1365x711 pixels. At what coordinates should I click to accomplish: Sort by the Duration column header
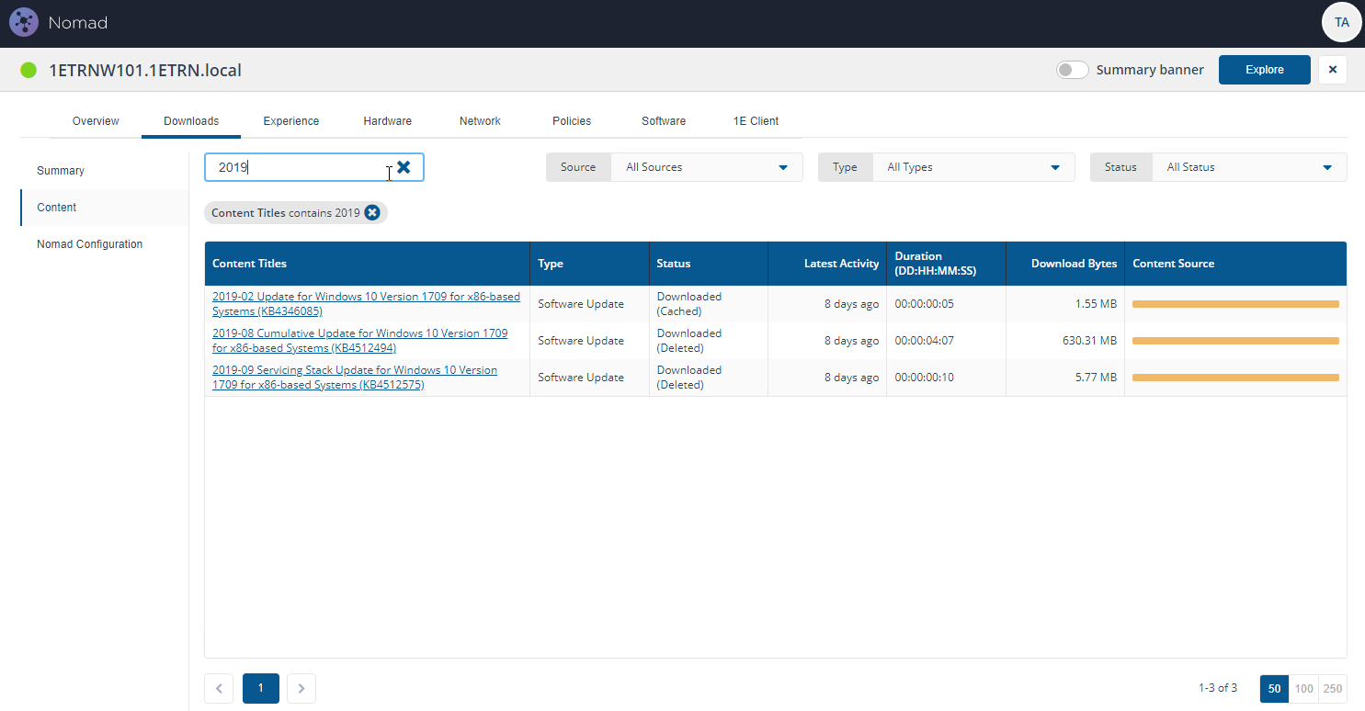click(946, 264)
